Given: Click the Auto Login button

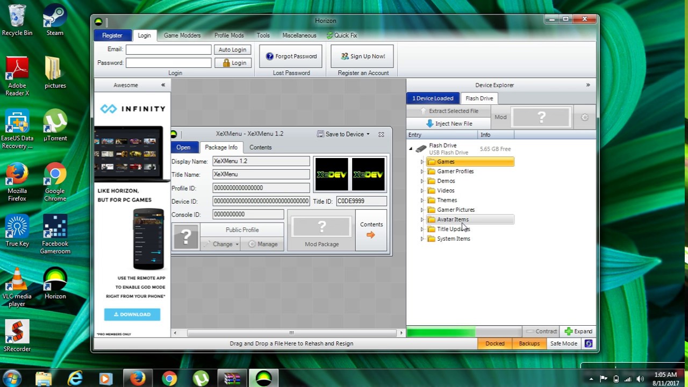Looking at the screenshot, I should click(x=232, y=49).
